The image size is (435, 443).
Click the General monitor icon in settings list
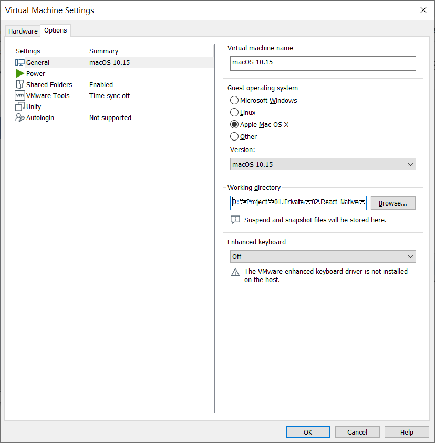20,62
